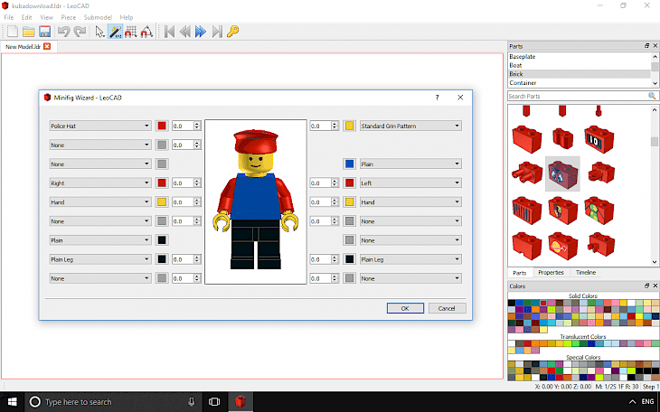Click the New Model toolbar icon

click(x=13, y=32)
